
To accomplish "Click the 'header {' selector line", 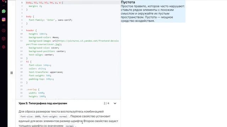I will coord(32,30).
